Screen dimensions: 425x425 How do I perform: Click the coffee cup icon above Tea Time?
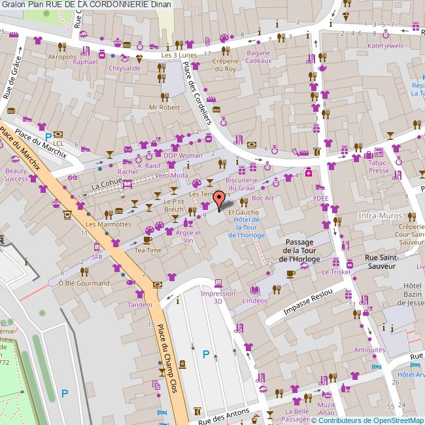click(x=147, y=239)
